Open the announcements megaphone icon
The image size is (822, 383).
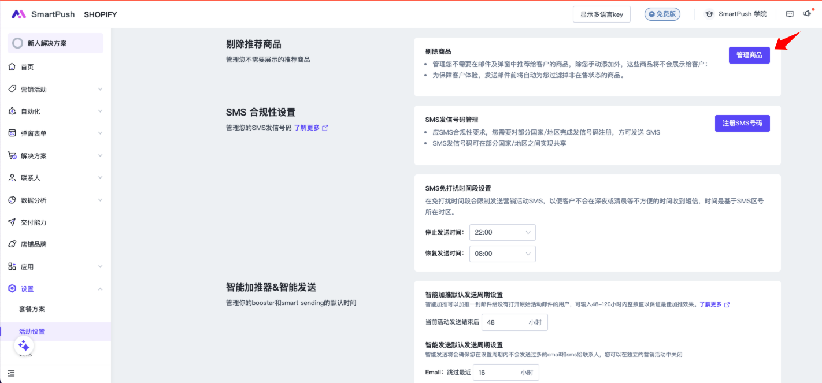click(807, 14)
